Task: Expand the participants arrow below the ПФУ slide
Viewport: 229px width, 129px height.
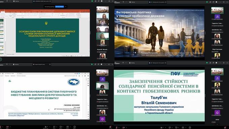Action: [165, 128]
